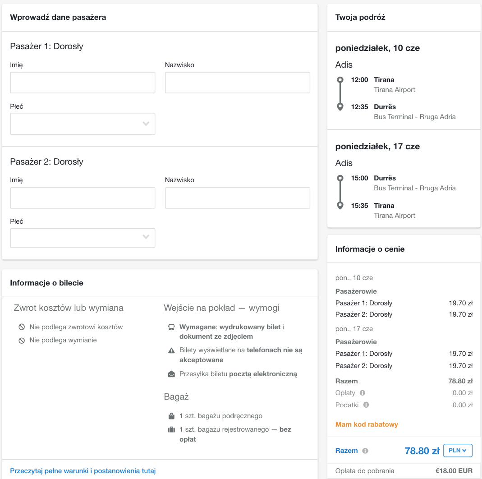Click the 15:00 Durrës departure marker
Viewport: 482px width, 479px height.
click(x=340, y=178)
